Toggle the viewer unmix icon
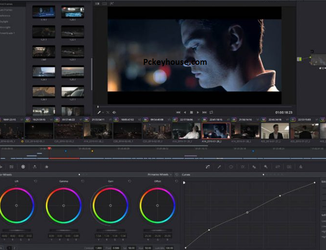 (x=108, y=112)
